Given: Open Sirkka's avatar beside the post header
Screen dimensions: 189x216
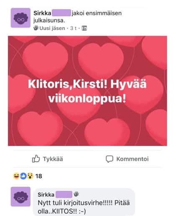Looking at the screenshot, I should pos(20,18).
